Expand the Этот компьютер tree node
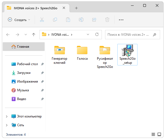Viewport: 165px width, 139px height. pyautogui.click(x=7, y=116)
